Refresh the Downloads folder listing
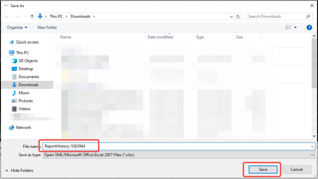This screenshot has width=318, height=179. click(x=238, y=17)
